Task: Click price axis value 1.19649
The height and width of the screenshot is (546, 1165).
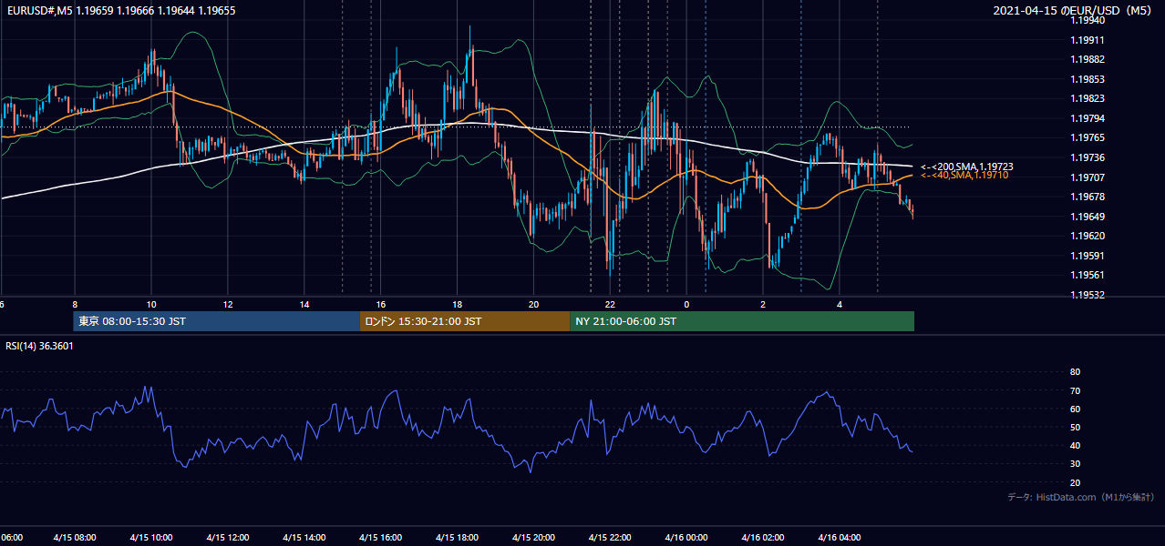Action: [1088, 217]
